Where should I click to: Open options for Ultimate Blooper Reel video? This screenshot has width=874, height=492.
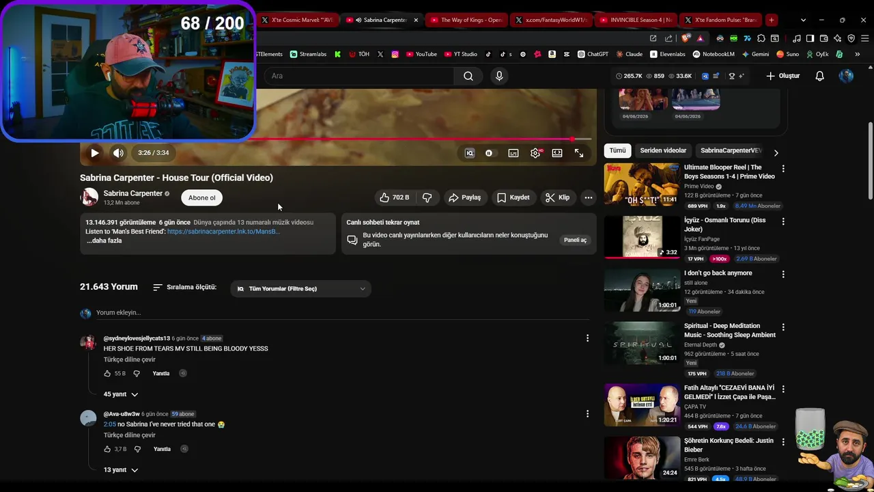pos(783,169)
